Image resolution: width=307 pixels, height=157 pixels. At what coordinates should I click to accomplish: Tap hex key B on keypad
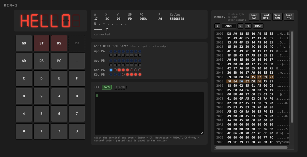77,96
